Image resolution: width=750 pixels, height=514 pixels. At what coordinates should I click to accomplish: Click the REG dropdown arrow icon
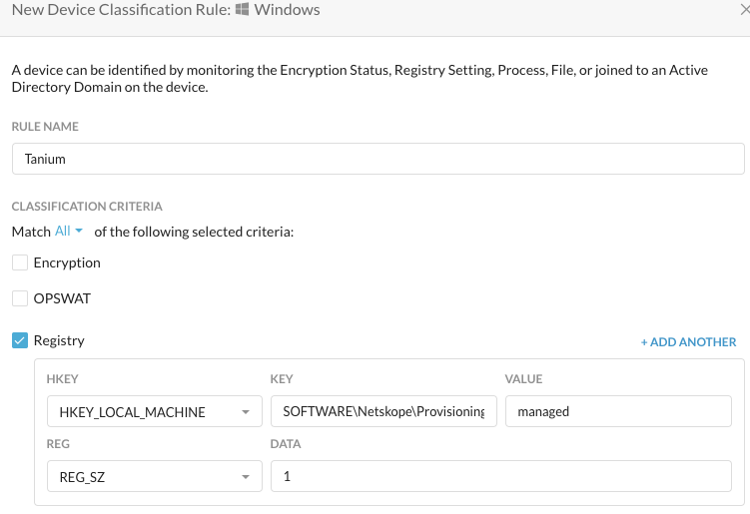[x=246, y=478]
